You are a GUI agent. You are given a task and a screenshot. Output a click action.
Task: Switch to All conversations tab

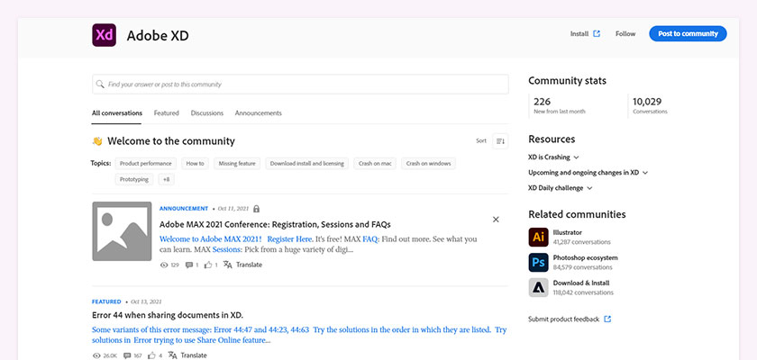(117, 113)
